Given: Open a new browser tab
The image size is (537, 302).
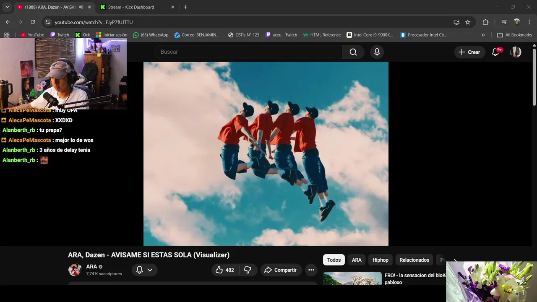Looking at the screenshot, I should click(x=185, y=7).
